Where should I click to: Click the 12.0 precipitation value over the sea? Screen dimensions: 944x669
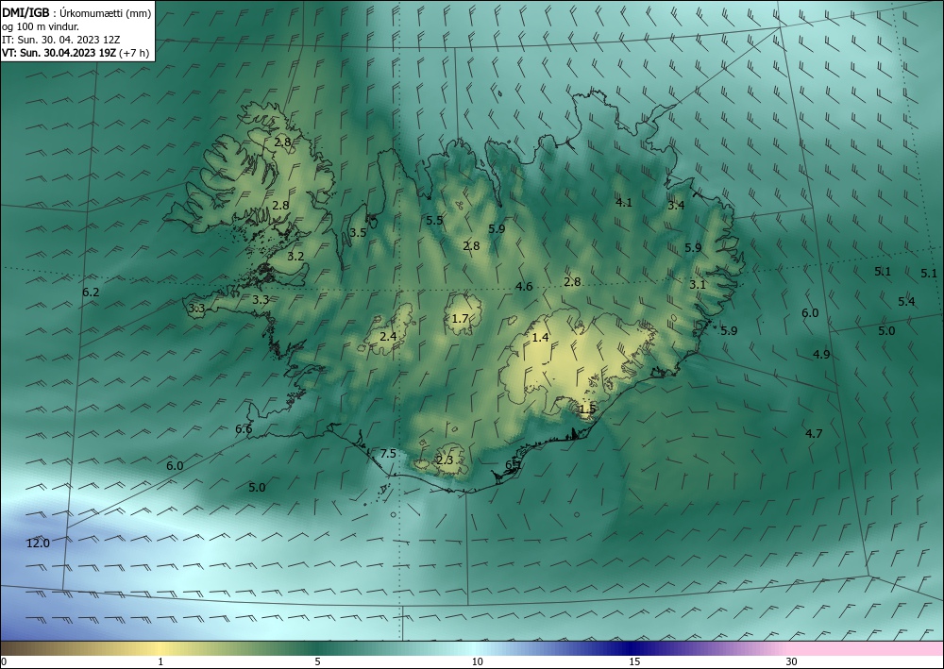click(x=38, y=544)
